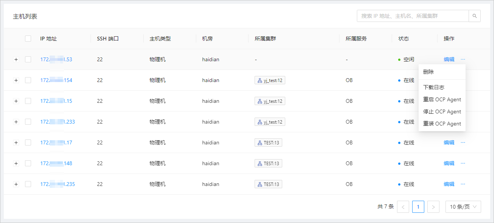Viewport: 494px width, 223px height.
Task: Expand row details for host ending .17
Action: tap(16, 142)
